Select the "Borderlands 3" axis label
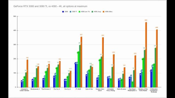The image size is (175, 98). coord(35,89)
